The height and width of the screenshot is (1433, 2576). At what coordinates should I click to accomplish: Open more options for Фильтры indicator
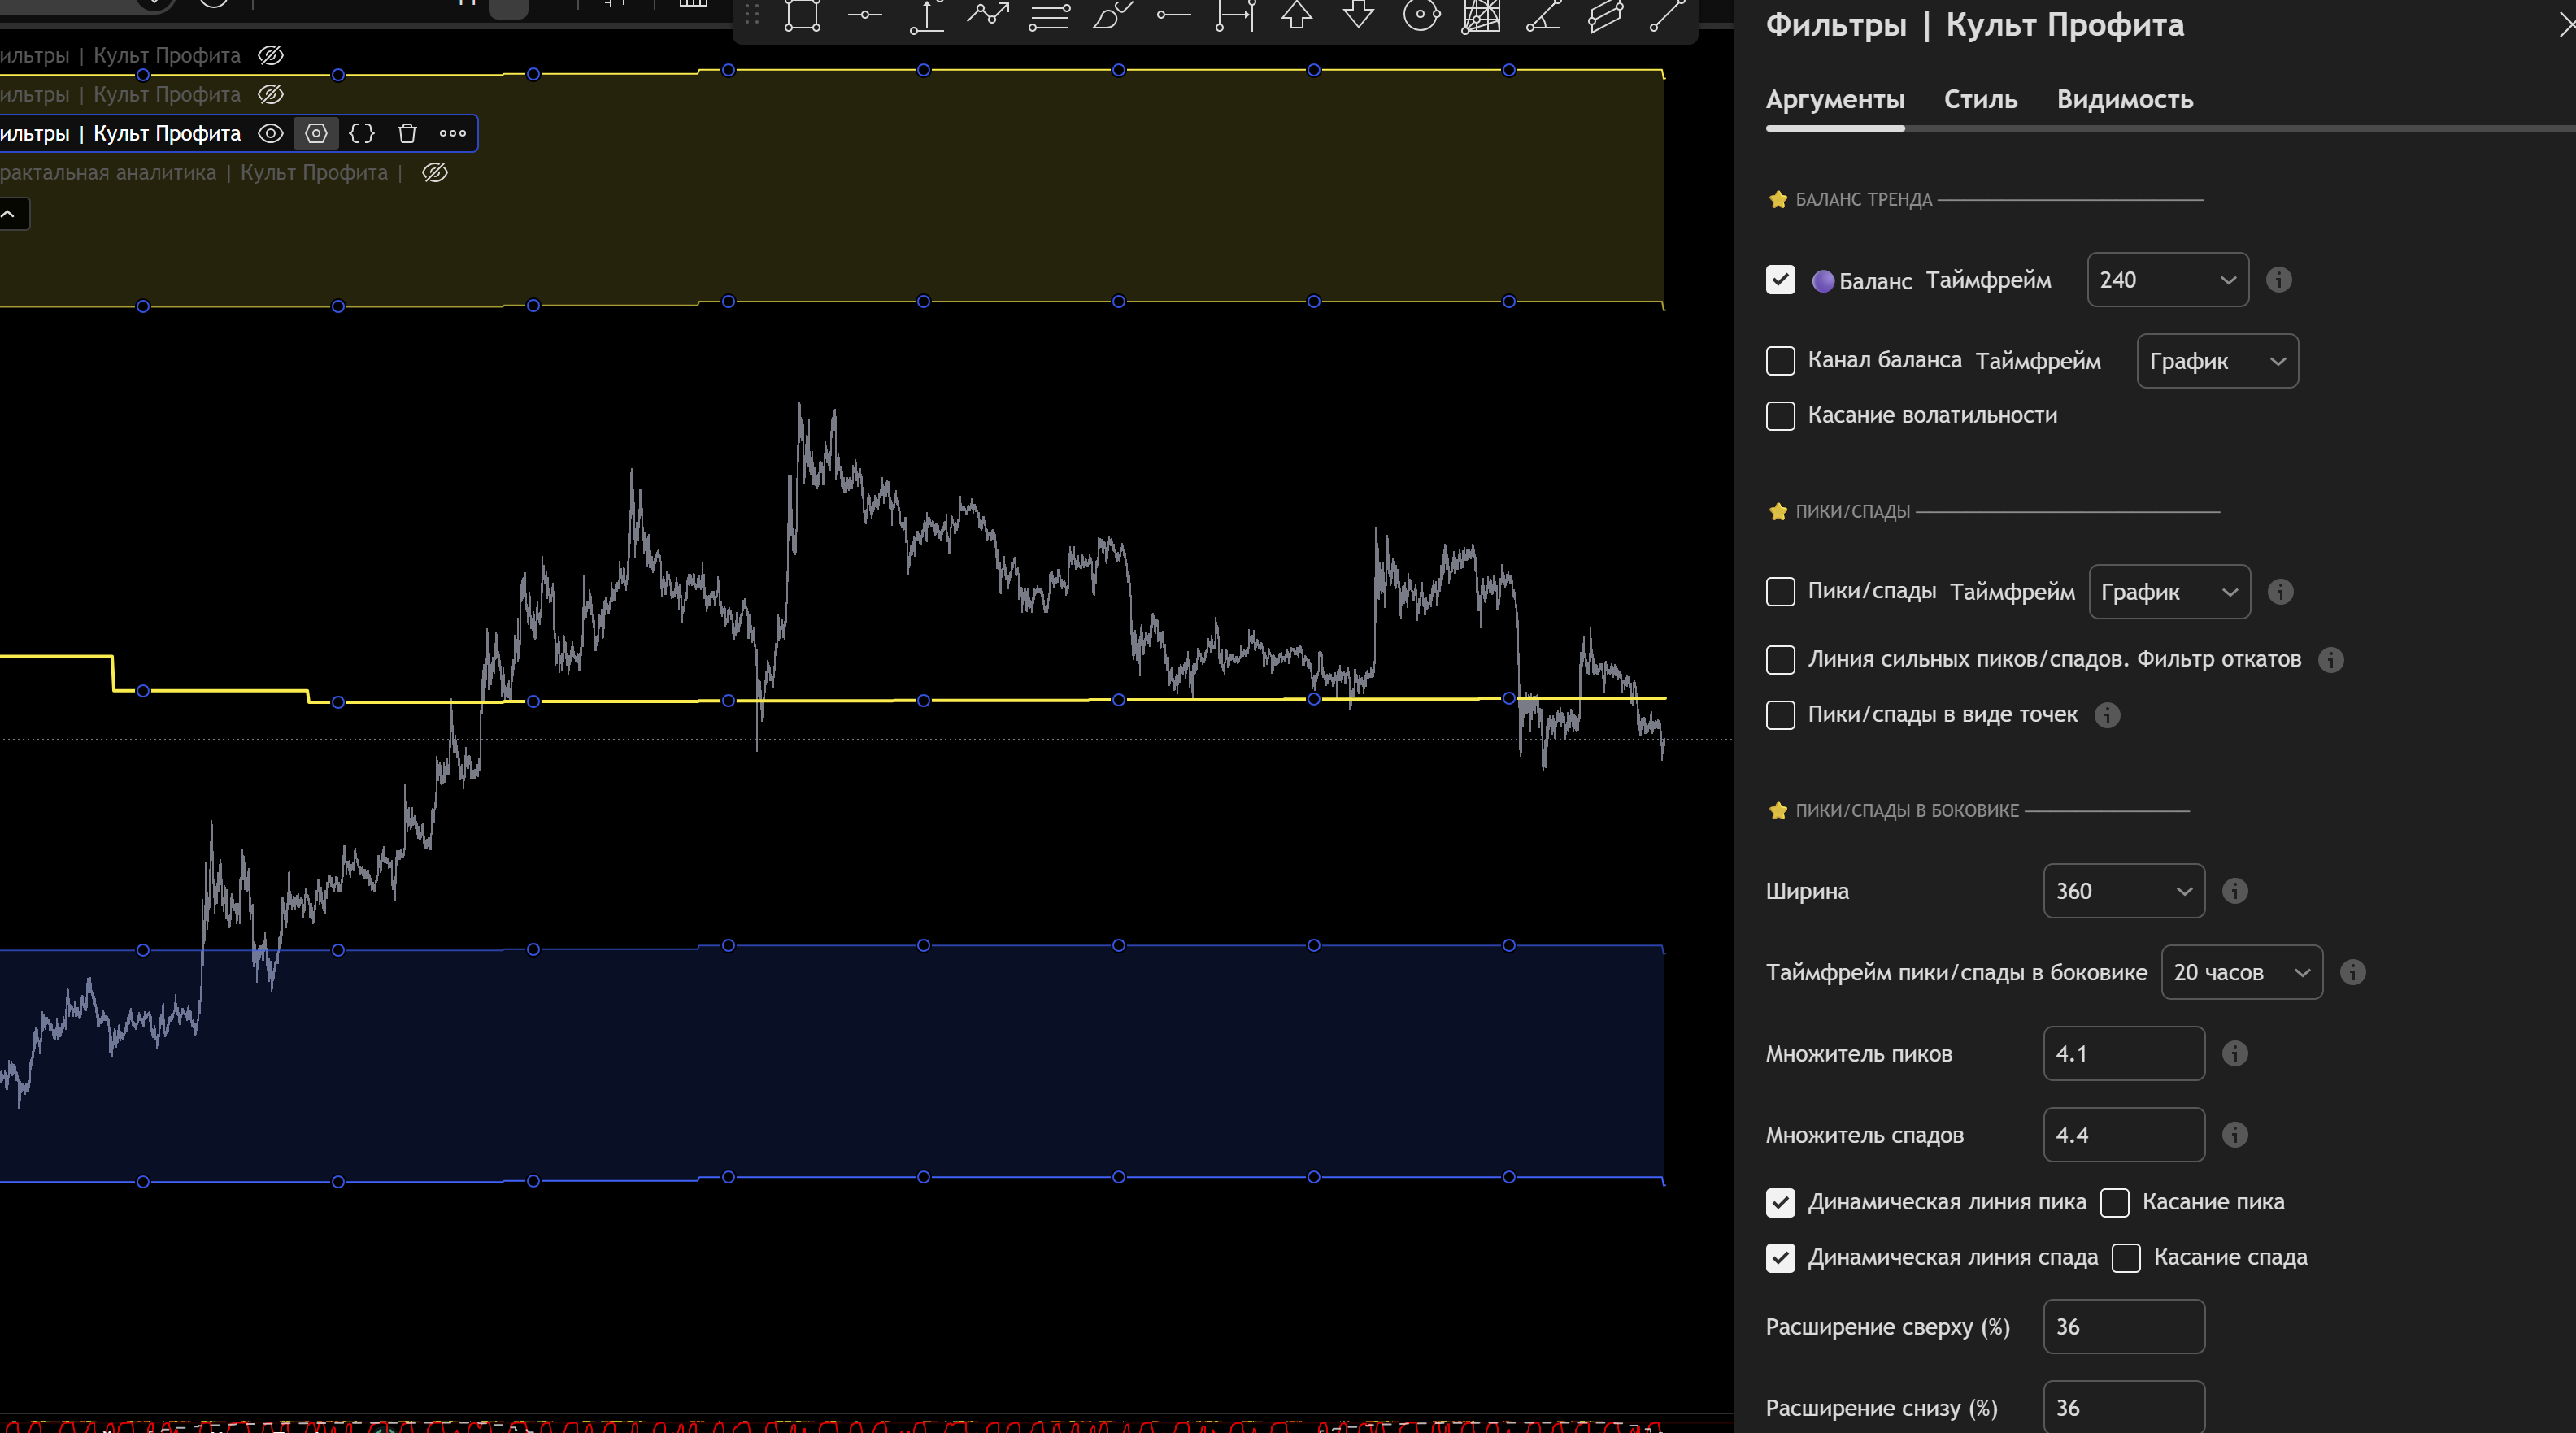click(x=453, y=133)
